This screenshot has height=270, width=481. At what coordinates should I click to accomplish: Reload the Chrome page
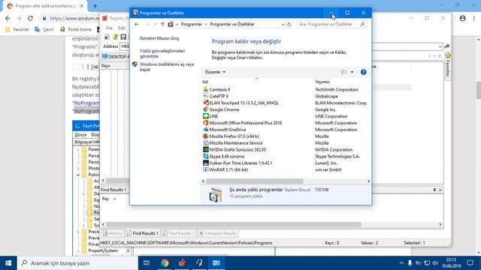(x=30, y=18)
